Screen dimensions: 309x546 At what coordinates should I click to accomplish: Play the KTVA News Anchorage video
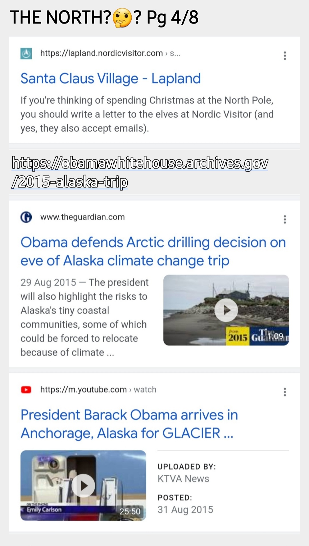click(83, 485)
